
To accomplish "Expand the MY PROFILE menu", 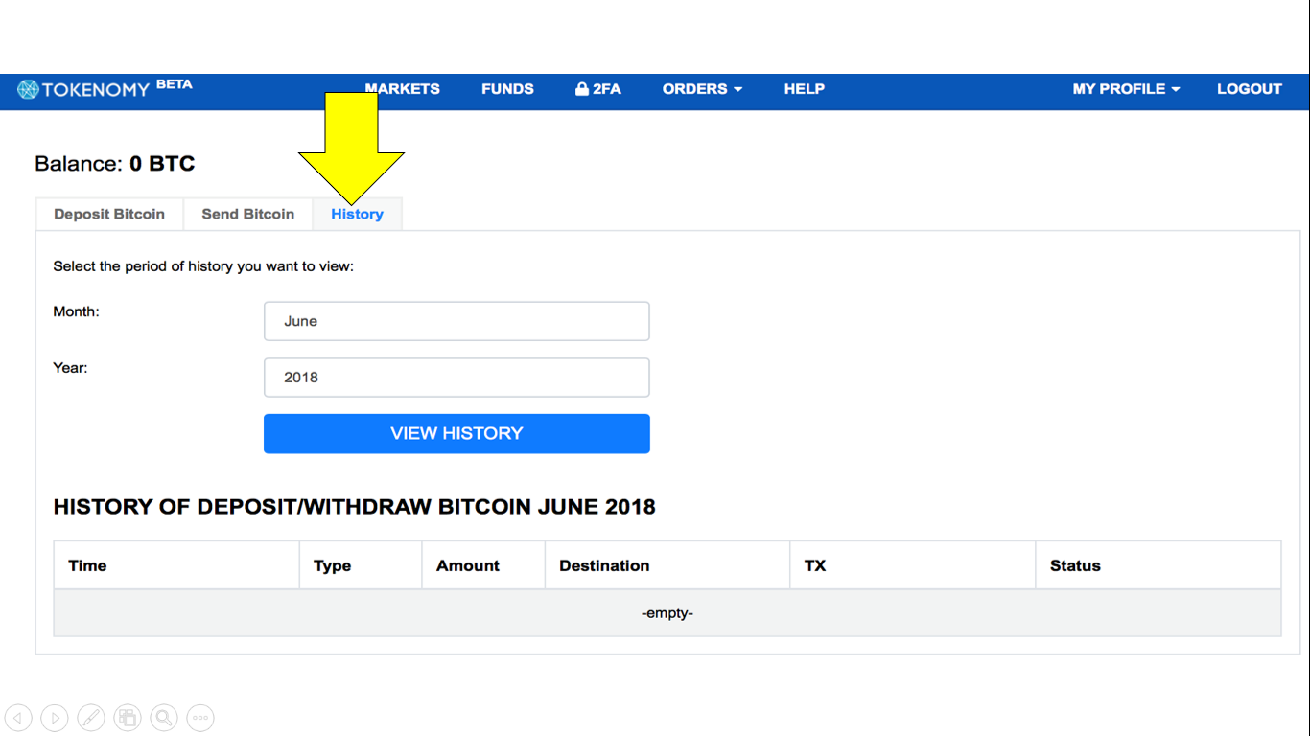I will tap(1126, 88).
